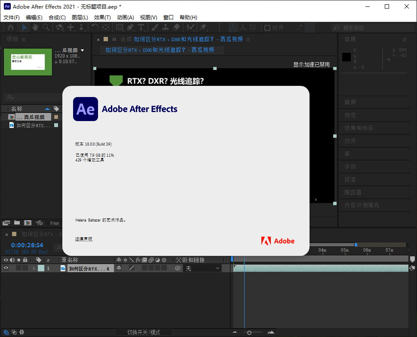This screenshot has height=337, width=417.
Task: Select the Brush tool
Action: pos(155,27)
